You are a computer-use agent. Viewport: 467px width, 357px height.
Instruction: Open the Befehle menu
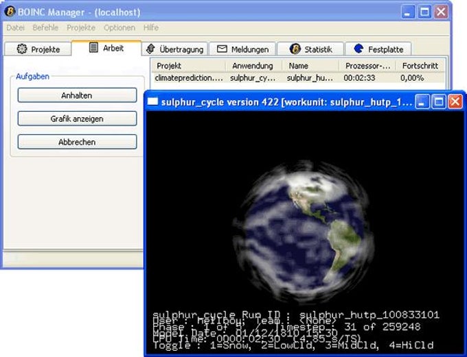click(x=45, y=27)
